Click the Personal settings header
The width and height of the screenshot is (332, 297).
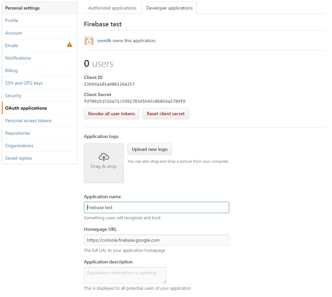pyautogui.click(x=39, y=8)
